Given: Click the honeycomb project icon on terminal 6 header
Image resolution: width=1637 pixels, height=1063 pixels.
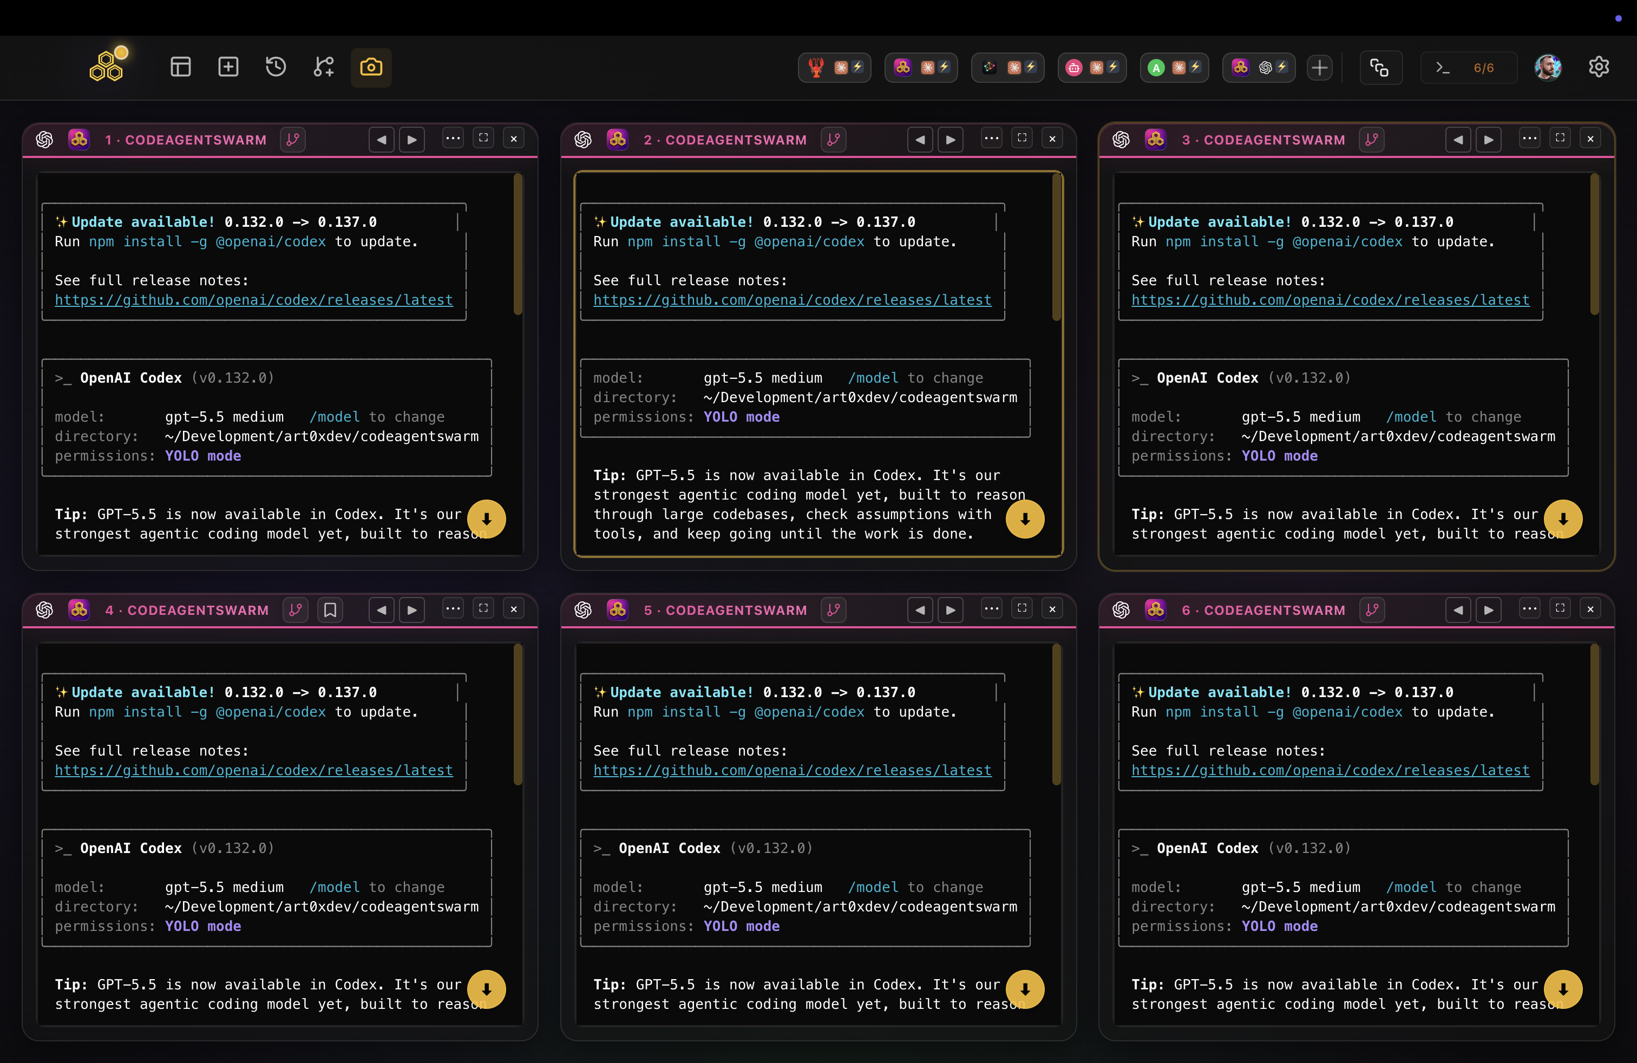Looking at the screenshot, I should (x=1156, y=610).
